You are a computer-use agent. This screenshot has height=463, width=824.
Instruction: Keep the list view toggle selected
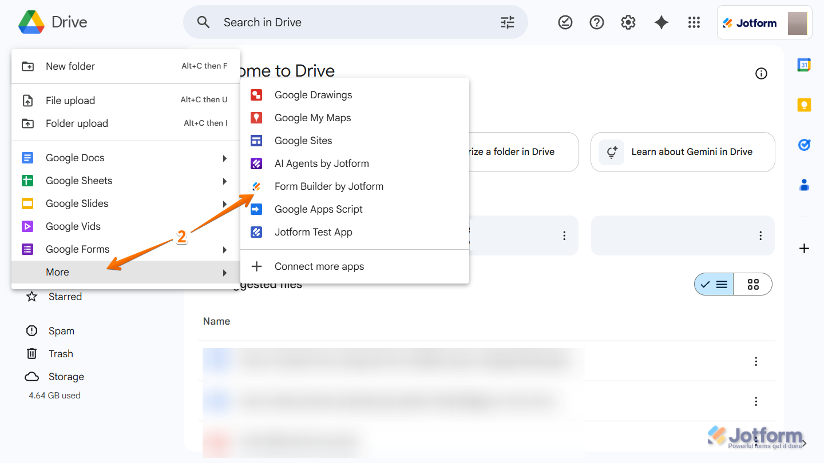tap(714, 284)
